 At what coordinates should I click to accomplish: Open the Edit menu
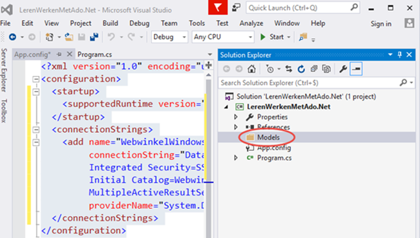click(27, 23)
